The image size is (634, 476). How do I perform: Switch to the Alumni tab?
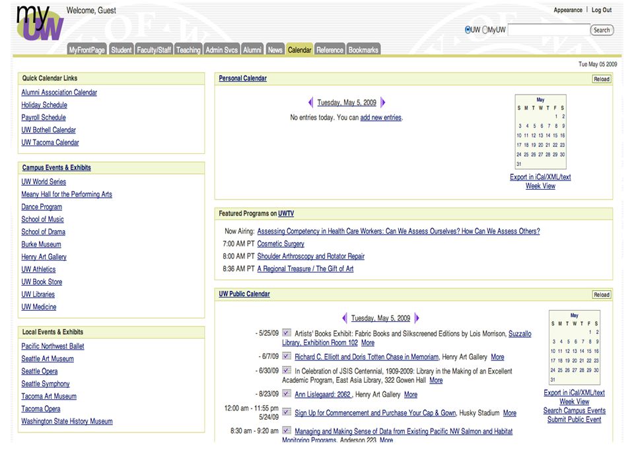click(252, 50)
